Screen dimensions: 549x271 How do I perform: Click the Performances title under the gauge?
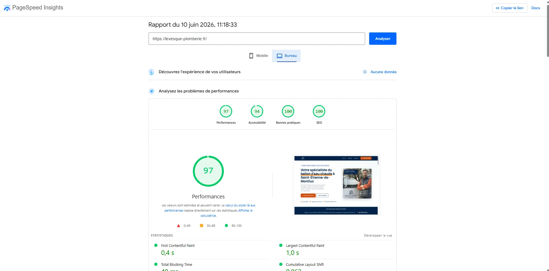coord(208,197)
